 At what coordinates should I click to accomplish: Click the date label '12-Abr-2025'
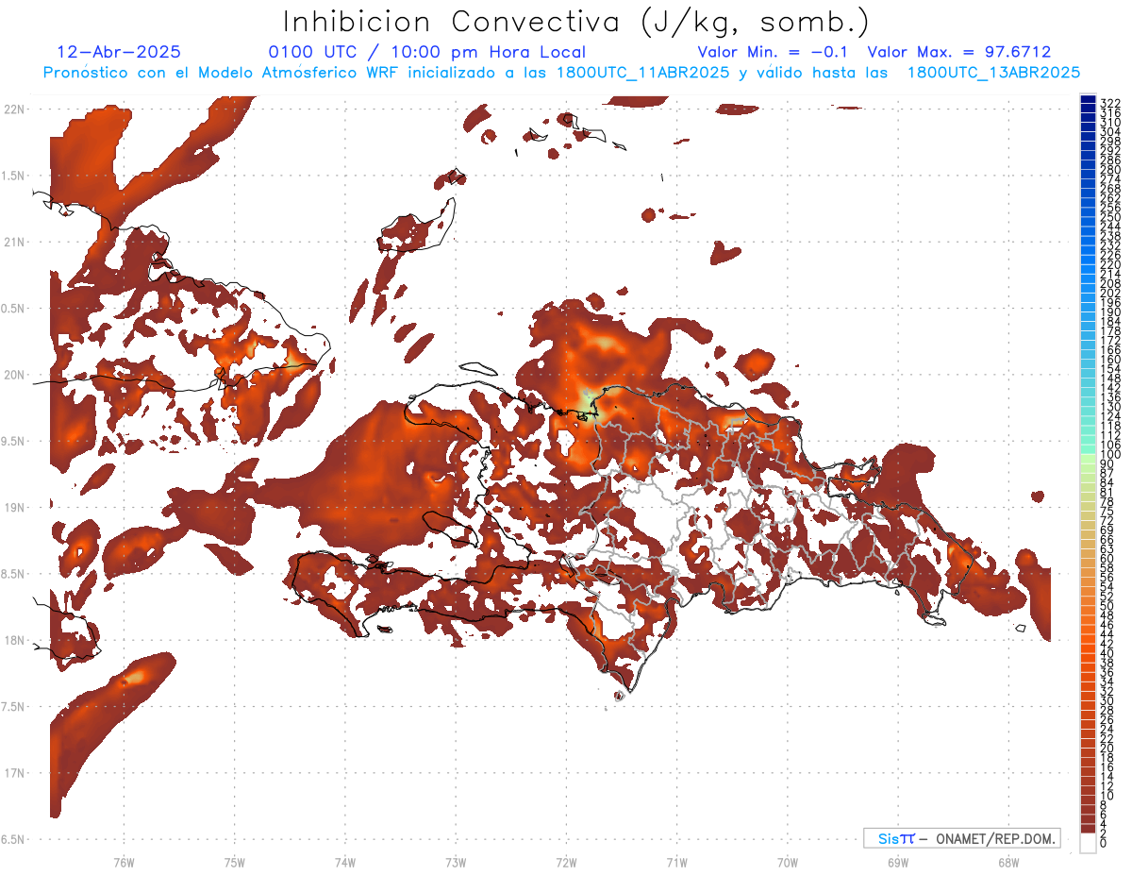pyautogui.click(x=119, y=52)
